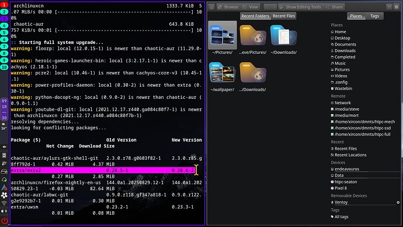The width and height of the screenshot is (403, 227).
Task: Switch to workspace 2 in side panel
Action: 4,12
